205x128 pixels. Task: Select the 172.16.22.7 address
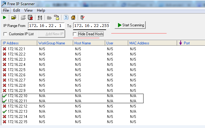17,80
